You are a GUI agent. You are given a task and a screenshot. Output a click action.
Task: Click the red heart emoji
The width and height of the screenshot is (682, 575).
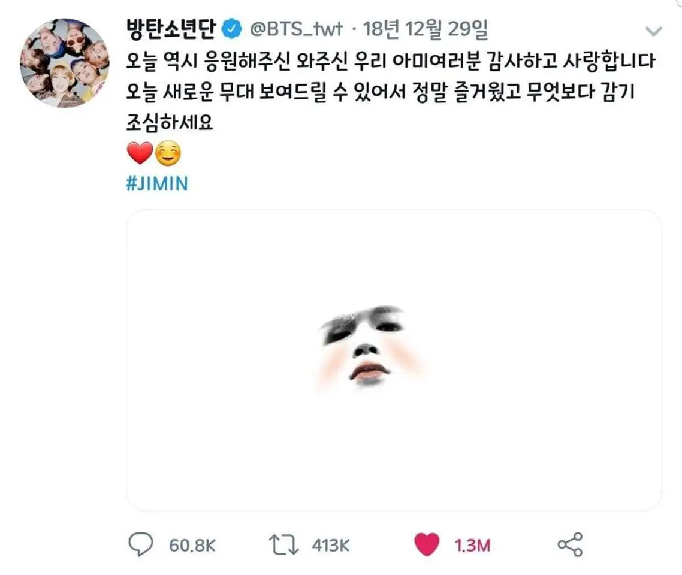click(x=138, y=155)
